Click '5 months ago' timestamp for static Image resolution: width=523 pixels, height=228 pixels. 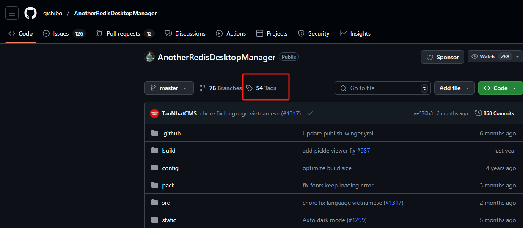[498, 220]
